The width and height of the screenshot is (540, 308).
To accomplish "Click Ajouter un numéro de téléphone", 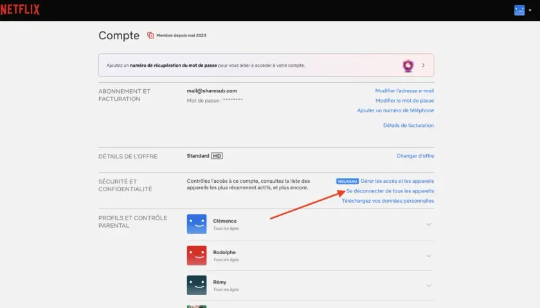I will (395, 110).
